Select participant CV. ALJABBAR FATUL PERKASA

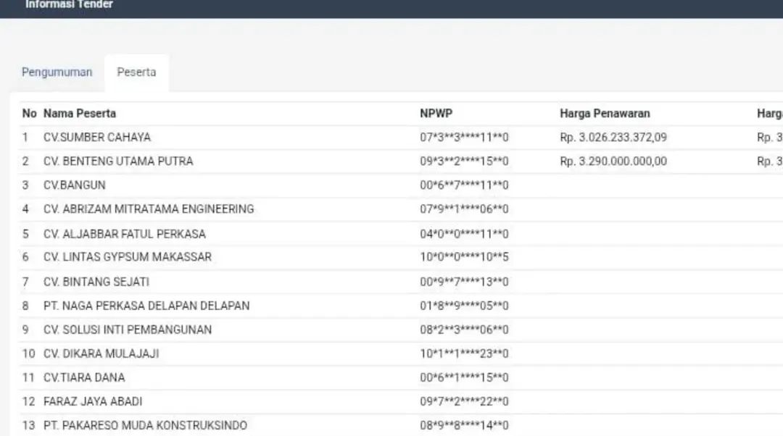[125, 234]
